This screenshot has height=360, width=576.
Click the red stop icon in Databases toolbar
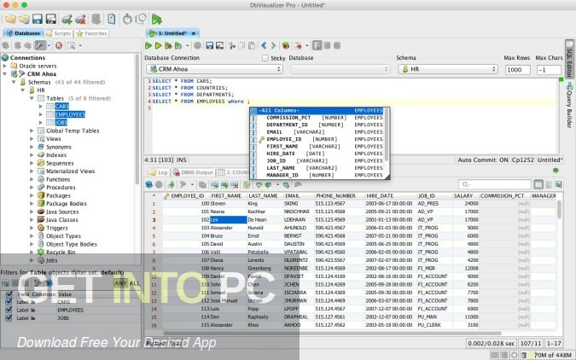[x=59, y=45]
